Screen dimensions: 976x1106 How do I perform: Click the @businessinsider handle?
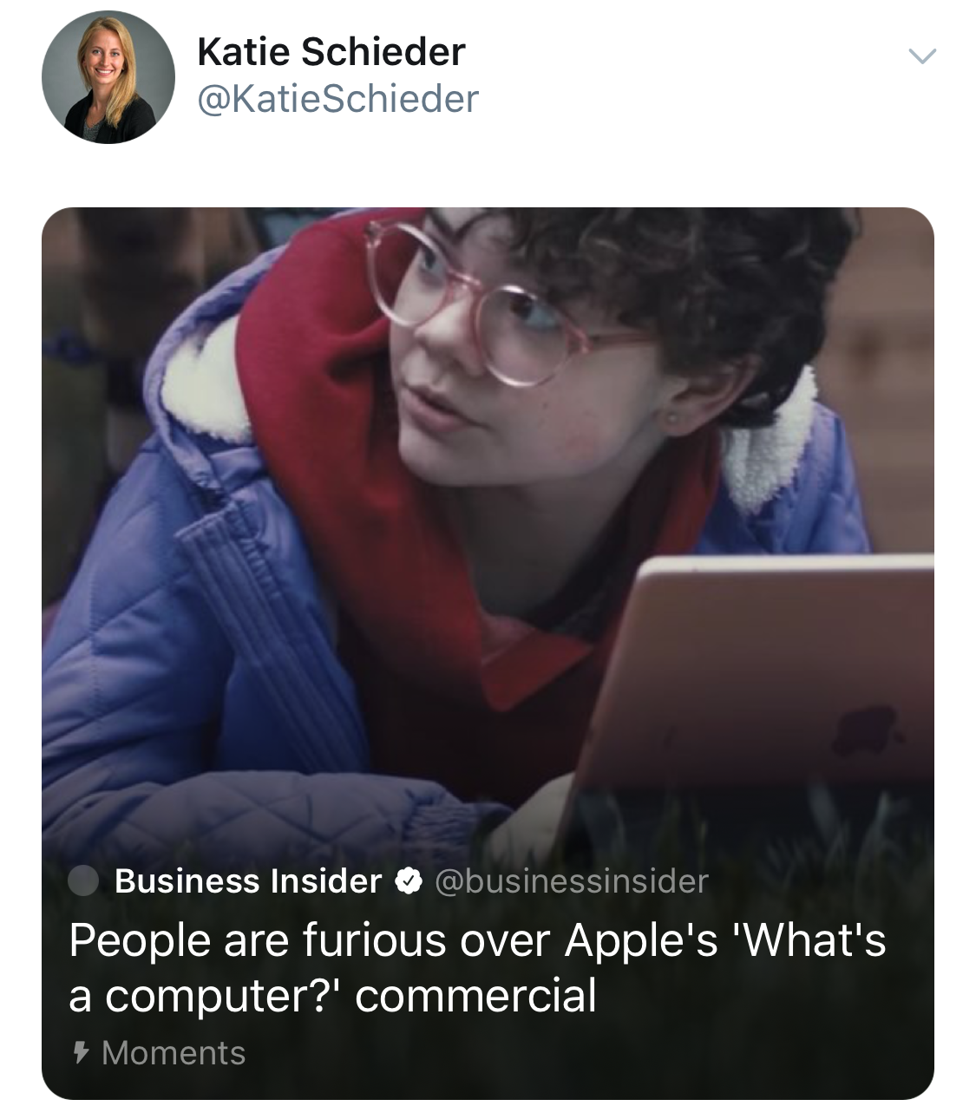point(571,881)
